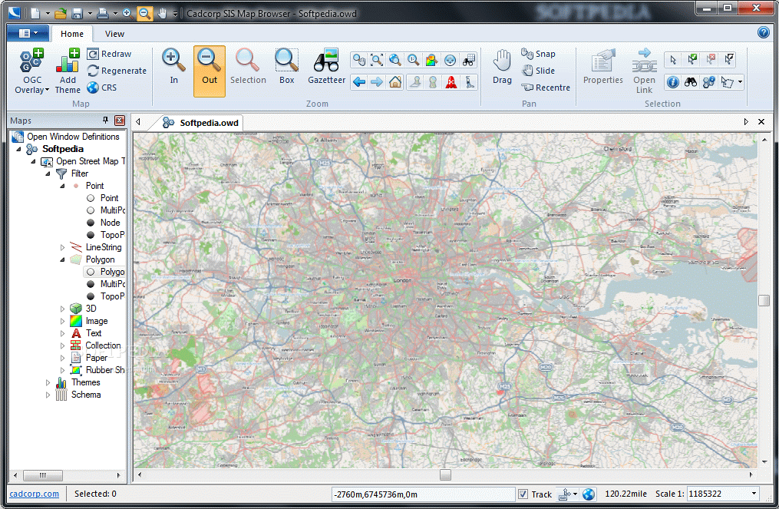Click the Print icon in title bar
Screen dimensions: 779x509
click(x=102, y=13)
